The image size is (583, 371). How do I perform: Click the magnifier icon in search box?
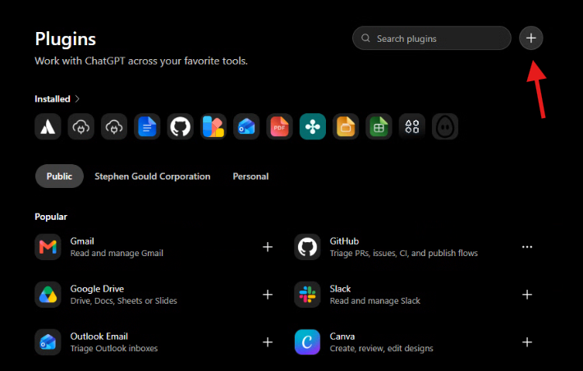tap(366, 39)
